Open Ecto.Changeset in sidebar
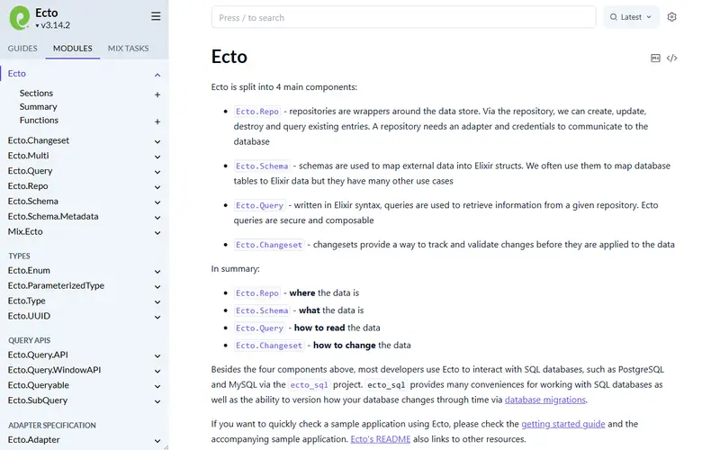This screenshot has width=720, height=450. 39,140
